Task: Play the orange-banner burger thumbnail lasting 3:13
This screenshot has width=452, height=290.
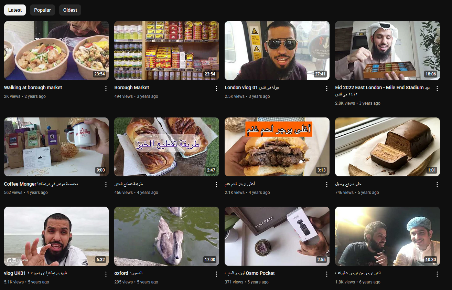Action: click(x=277, y=147)
